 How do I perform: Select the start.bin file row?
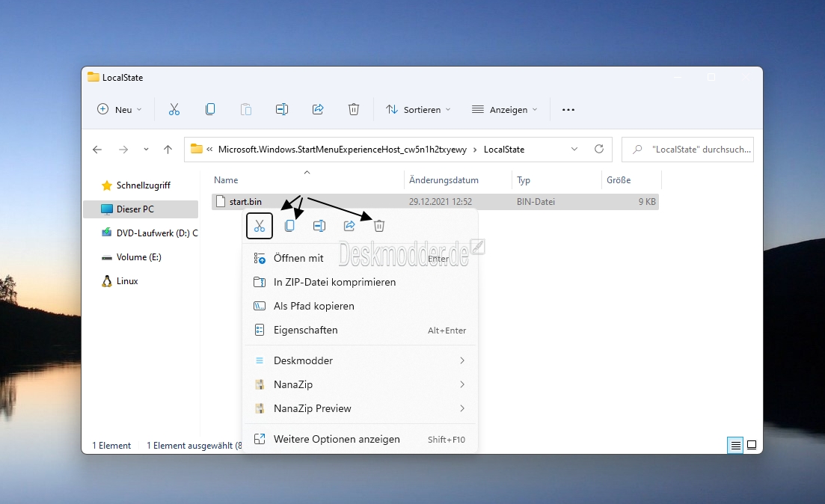tap(435, 201)
